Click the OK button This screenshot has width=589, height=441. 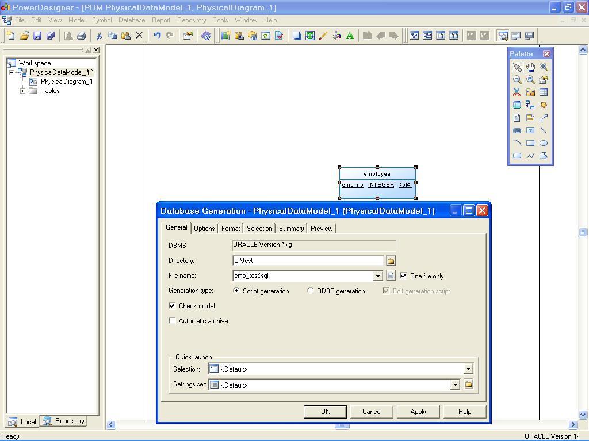(325, 412)
